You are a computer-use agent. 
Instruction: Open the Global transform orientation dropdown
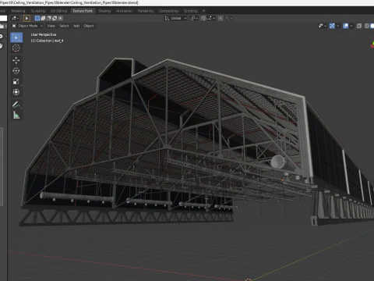tap(175, 18)
